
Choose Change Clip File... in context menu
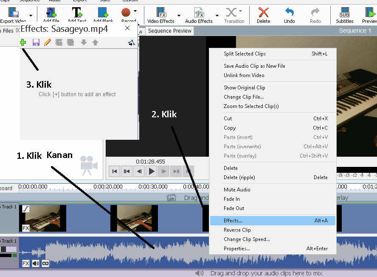tap(273, 97)
